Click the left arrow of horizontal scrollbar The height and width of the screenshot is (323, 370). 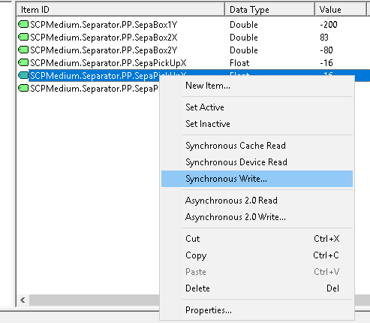coord(23,300)
